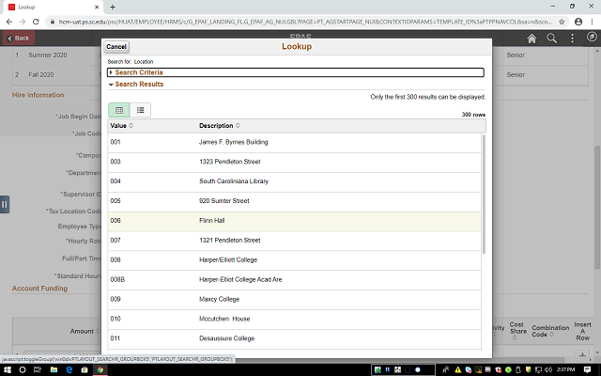Open the volume speaker tray icon
This screenshot has width=601, height=376.
pyautogui.click(x=548, y=369)
